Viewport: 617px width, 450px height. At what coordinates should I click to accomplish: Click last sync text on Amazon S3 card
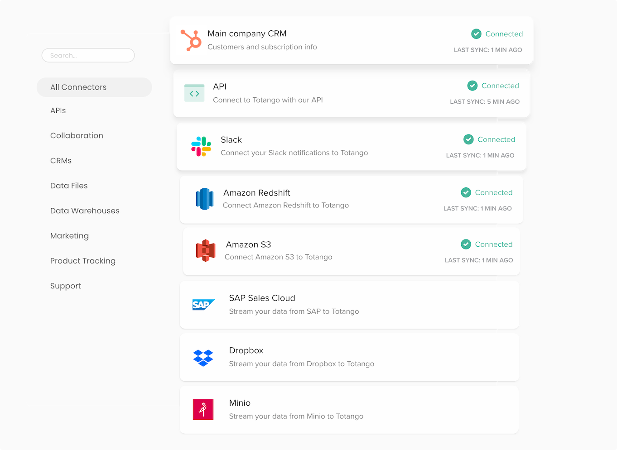click(479, 260)
